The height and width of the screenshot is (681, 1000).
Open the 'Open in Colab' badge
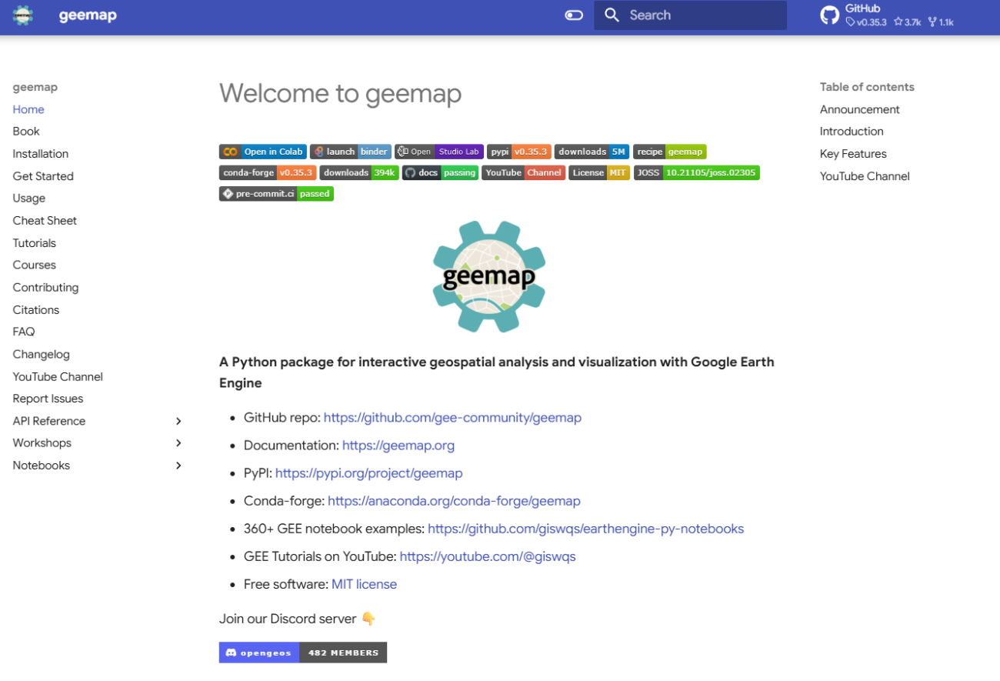point(263,152)
